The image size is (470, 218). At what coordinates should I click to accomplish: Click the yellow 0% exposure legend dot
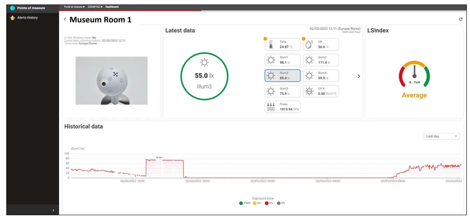(255, 203)
